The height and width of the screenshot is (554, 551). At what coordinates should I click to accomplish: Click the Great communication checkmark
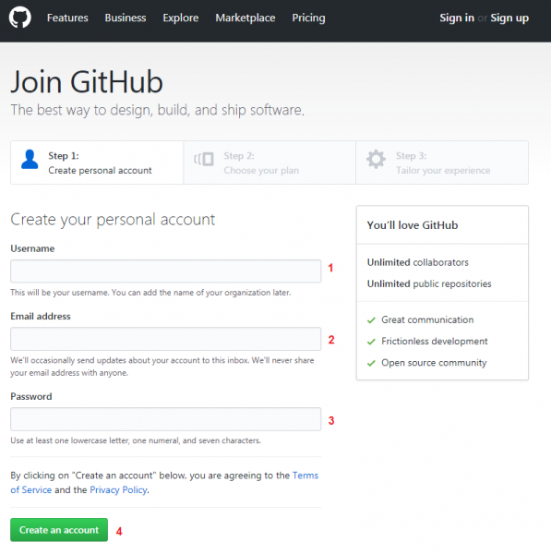point(371,320)
